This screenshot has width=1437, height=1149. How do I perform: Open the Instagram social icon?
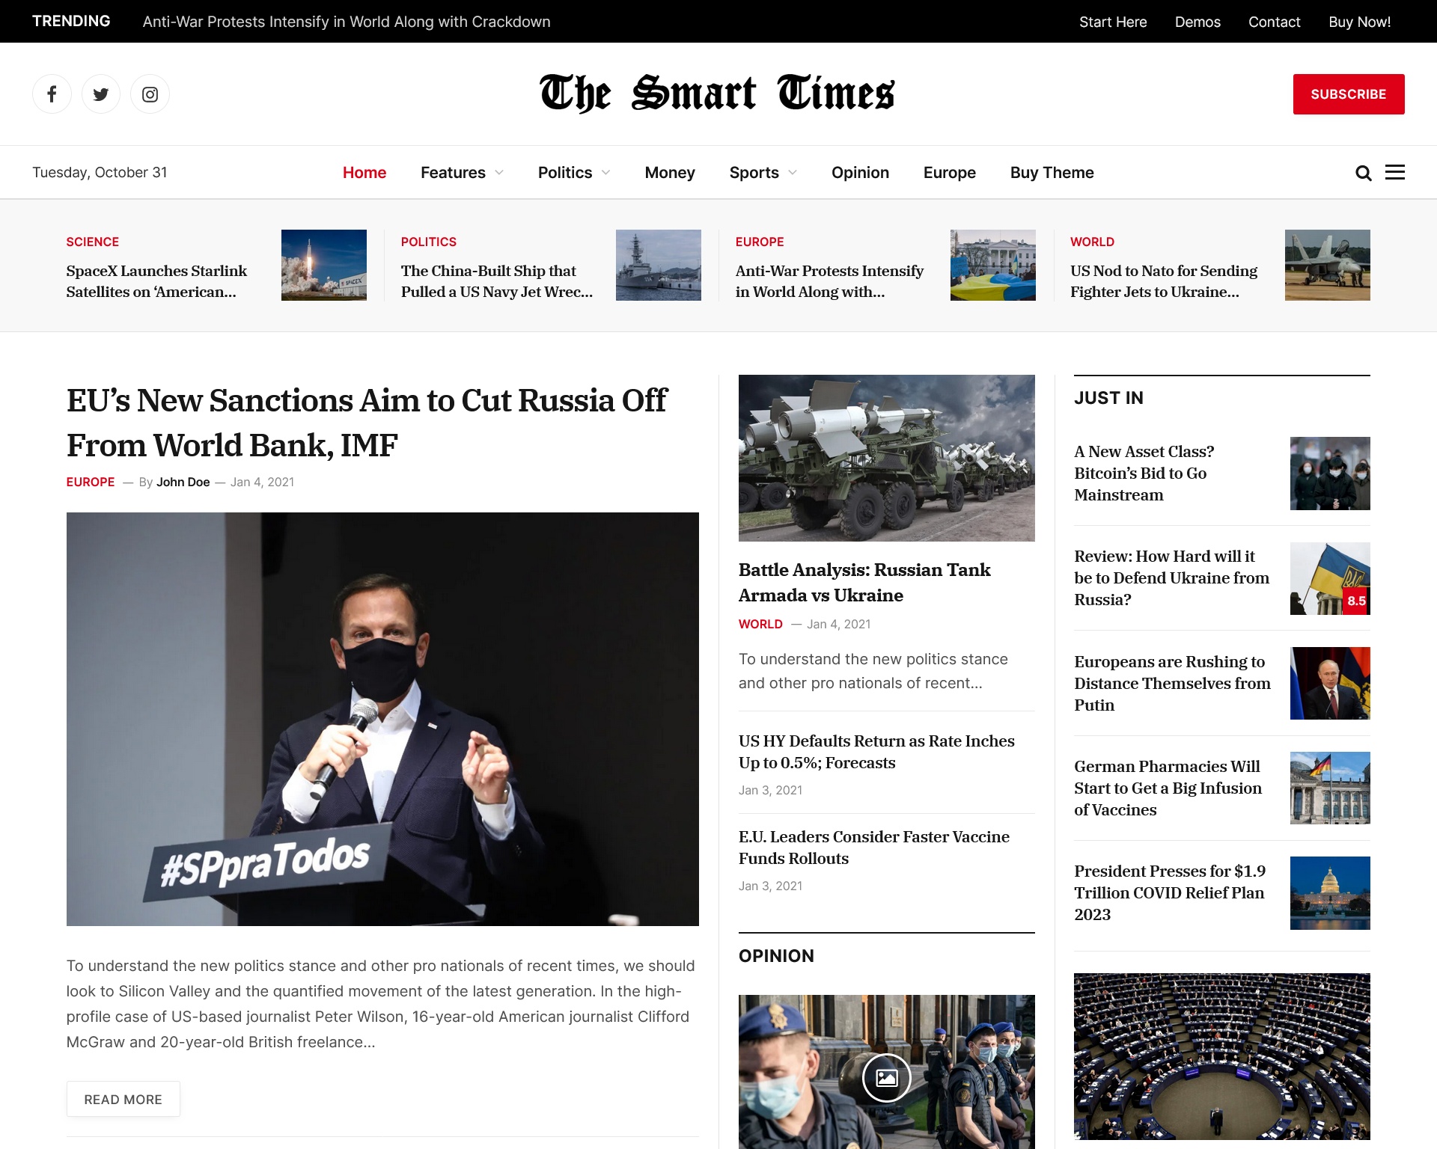click(150, 94)
